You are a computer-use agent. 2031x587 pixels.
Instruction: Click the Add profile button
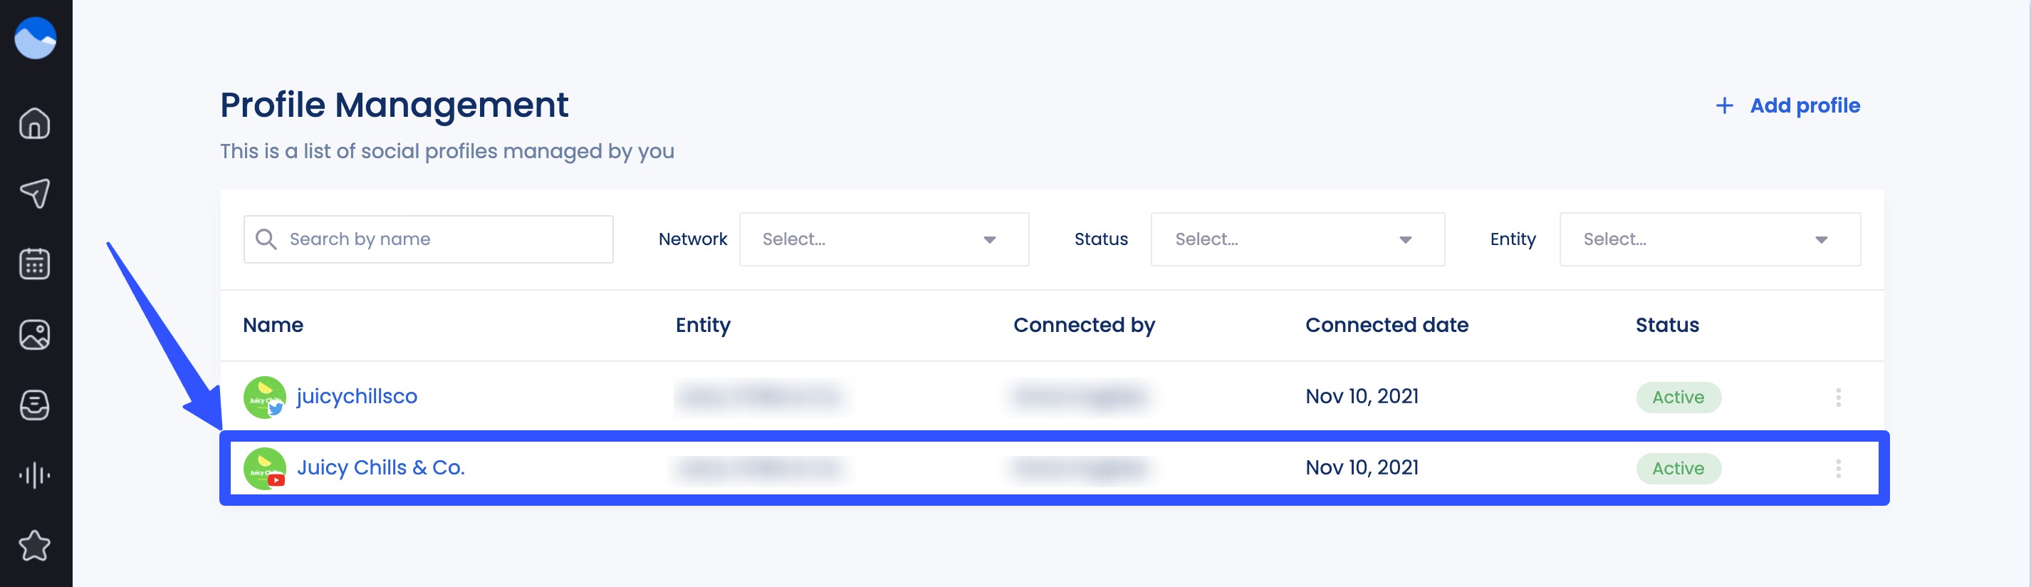pos(1788,105)
